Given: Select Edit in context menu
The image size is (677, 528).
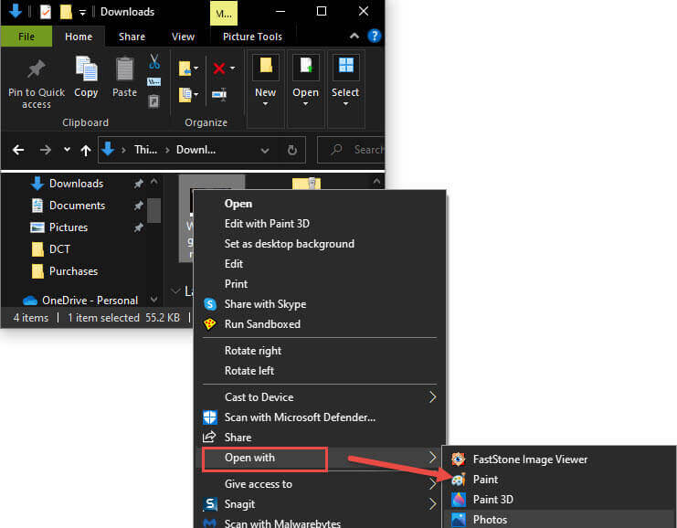Looking at the screenshot, I should tap(320, 264).
